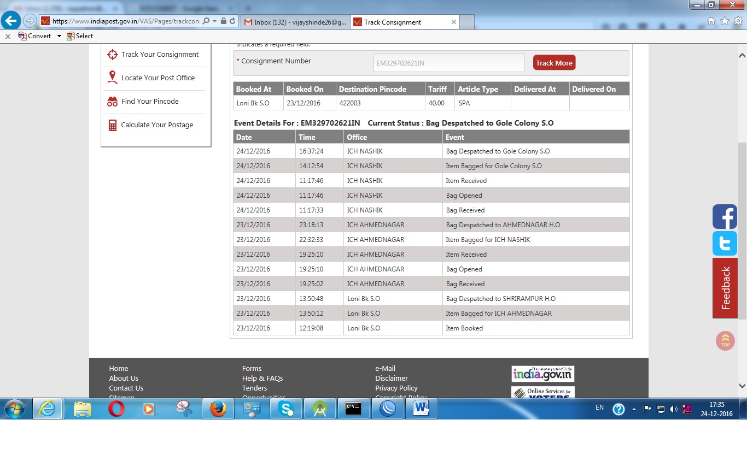Switch to the Gmail Inbox tab
747x467 pixels.
tap(295, 22)
